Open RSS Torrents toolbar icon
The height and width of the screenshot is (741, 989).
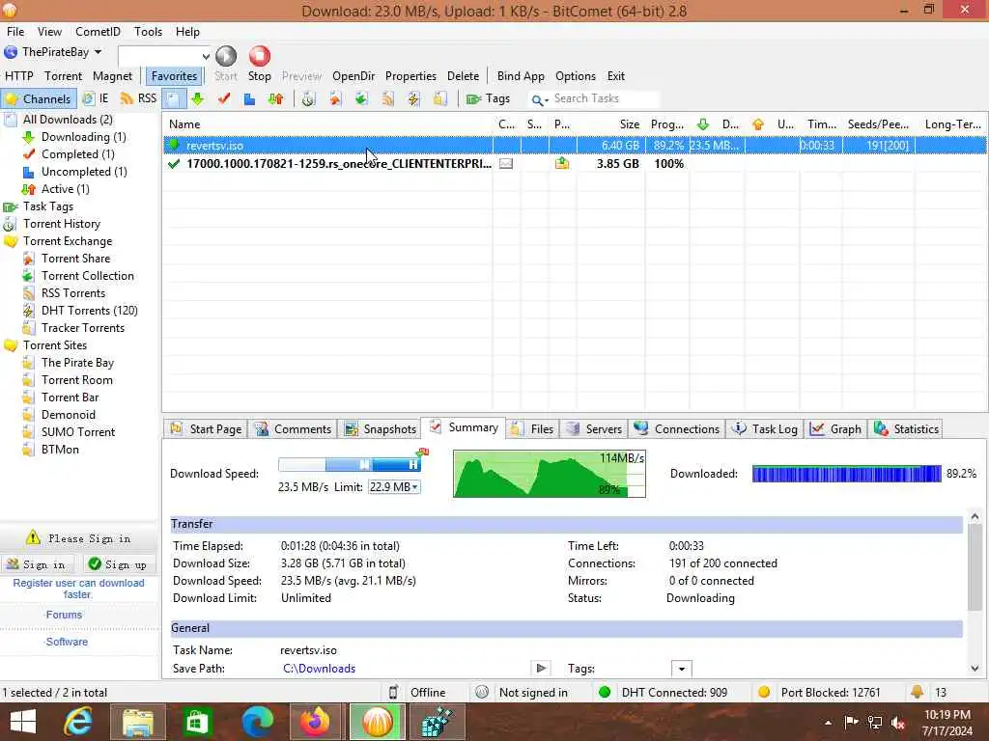(387, 98)
